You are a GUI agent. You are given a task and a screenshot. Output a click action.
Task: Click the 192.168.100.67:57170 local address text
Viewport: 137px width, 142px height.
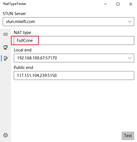click(37, 58)
